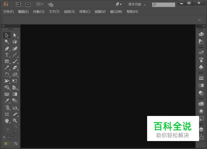Image resolution: width=207 pixels, height=149 pixels.
Task: Expand the right panel dock arrows
Action: [x=204, y=26]
